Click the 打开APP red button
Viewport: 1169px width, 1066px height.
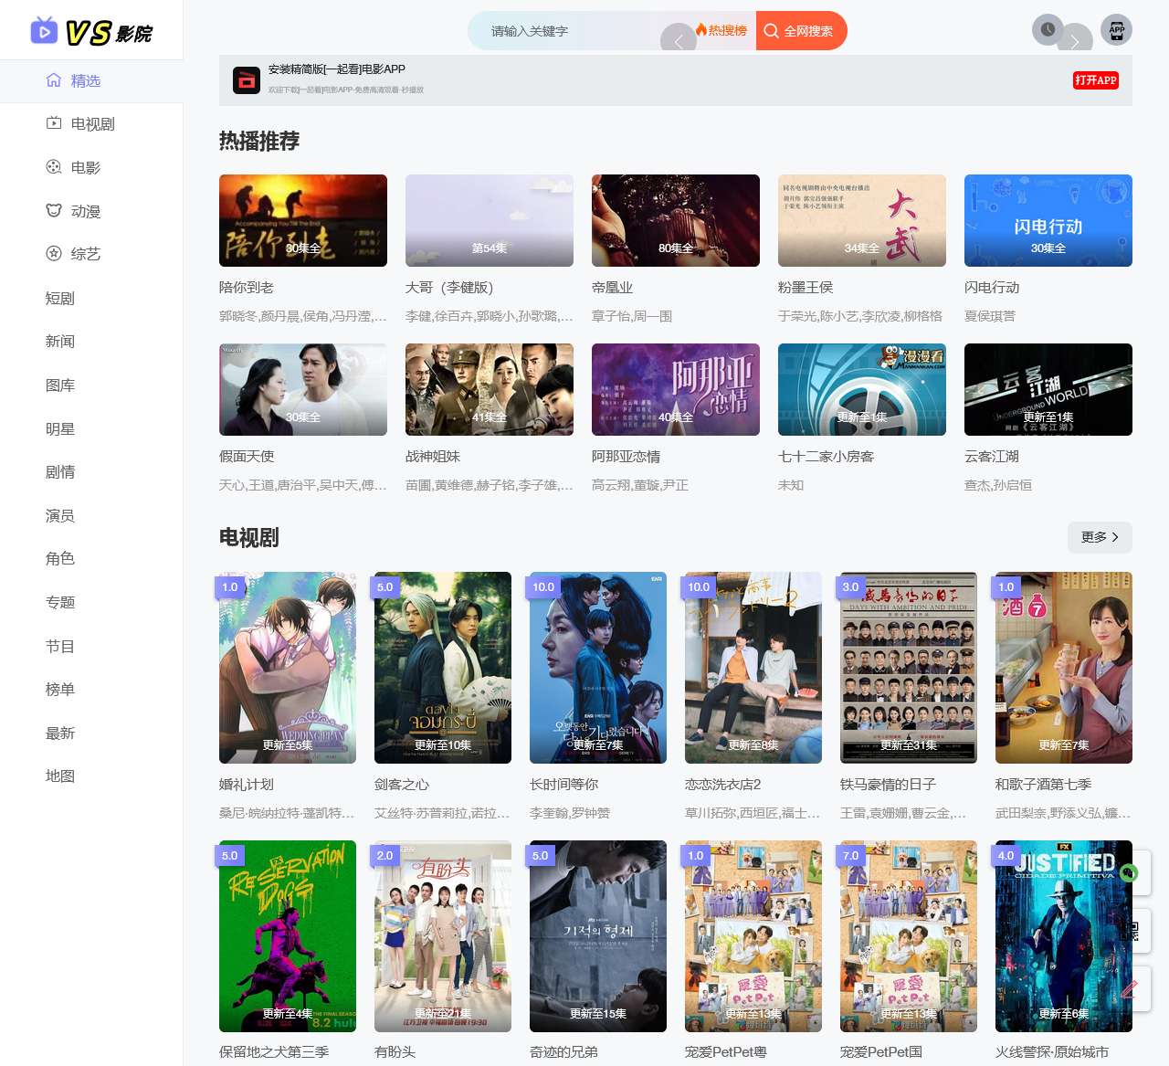[1096, 80]
